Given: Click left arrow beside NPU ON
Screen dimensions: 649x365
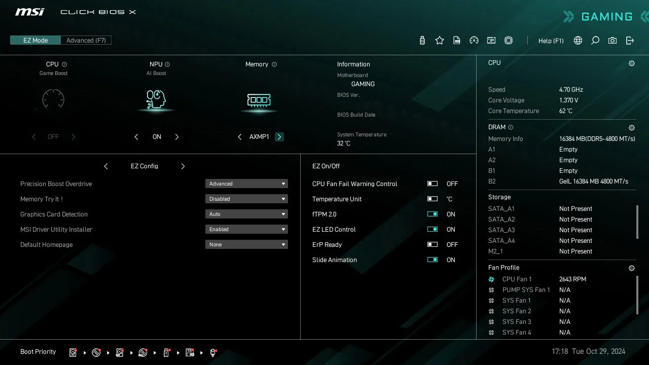Looking at the screenshot, I should point(136,137).
